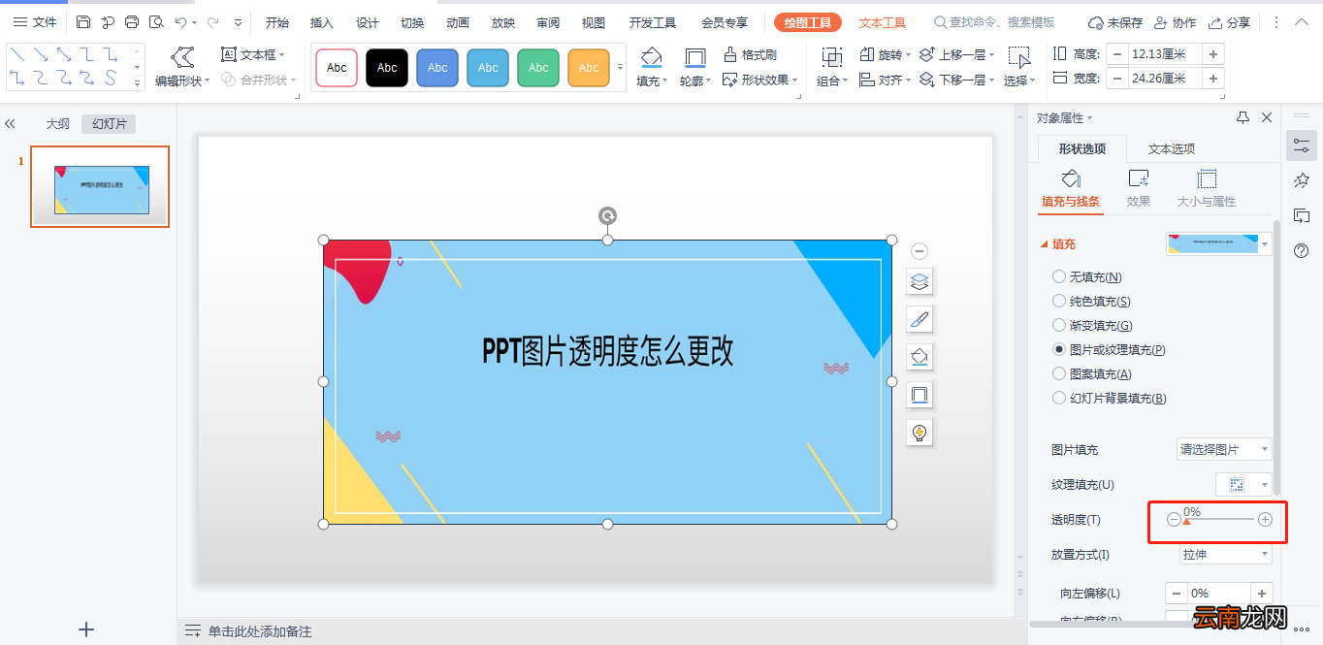1323x645 pixels.
Task: Click the print preview icon
Action: pyautogui.click(x=156, y=21)
